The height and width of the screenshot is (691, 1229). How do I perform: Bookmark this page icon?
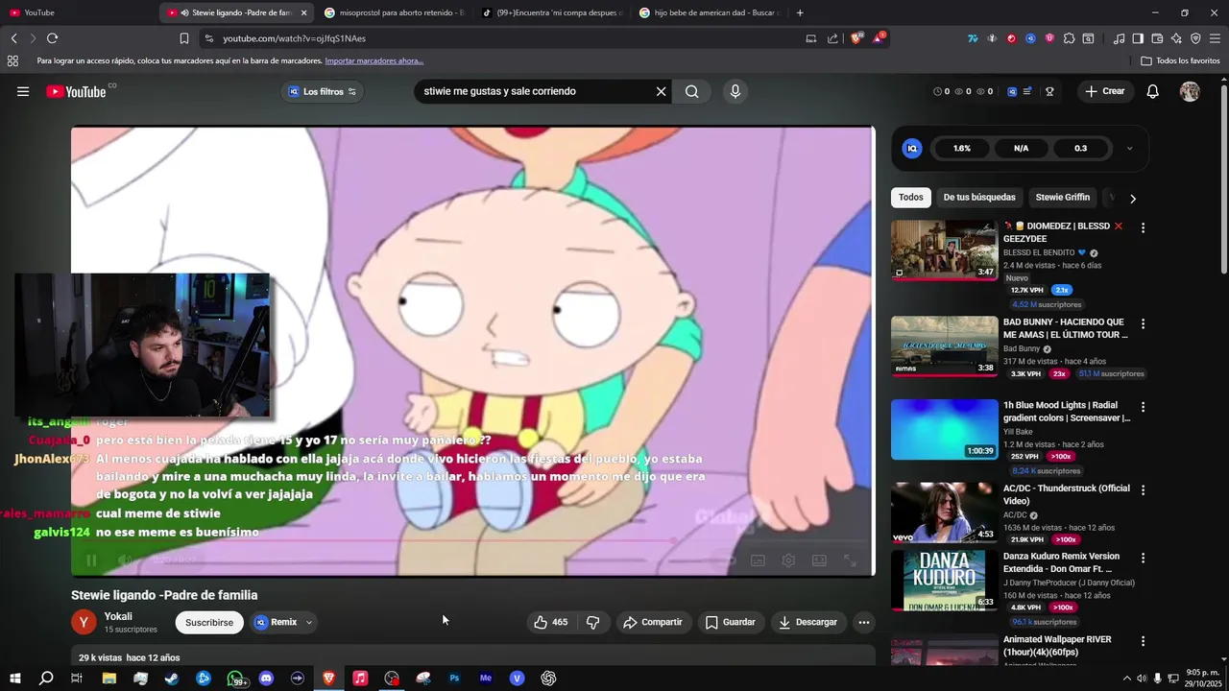pyautogui.click(x=184, y=38)
